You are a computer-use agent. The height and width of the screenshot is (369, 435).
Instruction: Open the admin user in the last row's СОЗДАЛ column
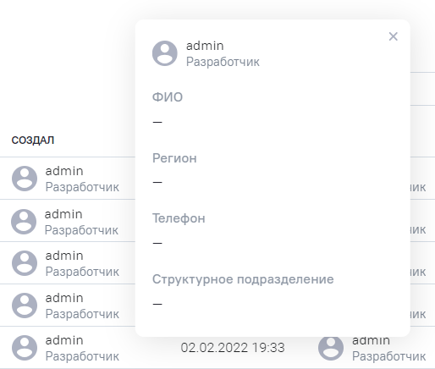pos(64,340)
